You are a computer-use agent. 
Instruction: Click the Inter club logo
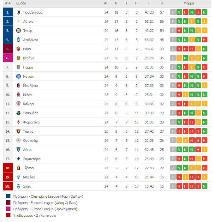18,31
